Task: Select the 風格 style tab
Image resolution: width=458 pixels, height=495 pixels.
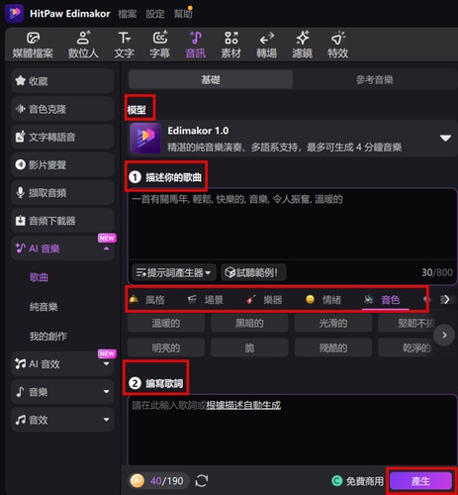Action: [147, 300]
